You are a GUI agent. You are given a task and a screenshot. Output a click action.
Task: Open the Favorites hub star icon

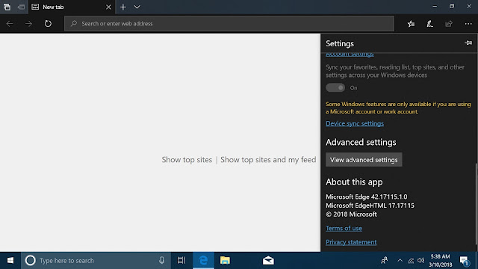411,23
